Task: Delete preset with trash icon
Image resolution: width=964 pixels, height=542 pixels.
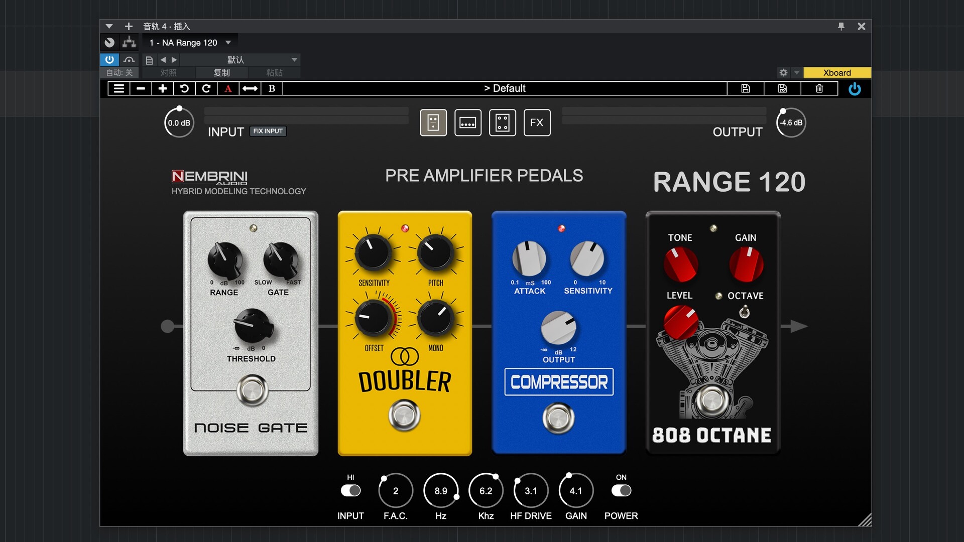Action: [819, 89]
